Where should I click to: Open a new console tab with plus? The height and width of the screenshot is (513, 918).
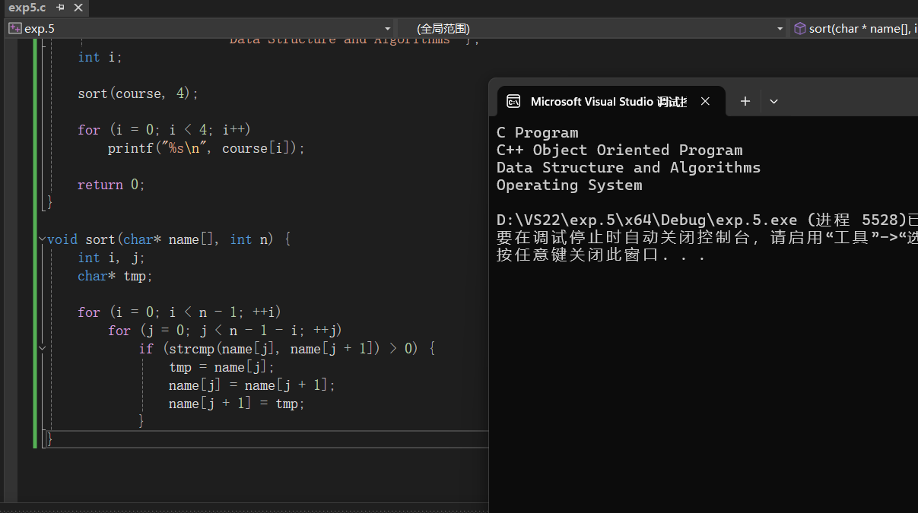(x=745, y=101)
